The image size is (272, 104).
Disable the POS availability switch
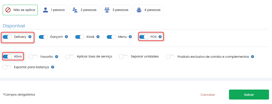click(x=144, y=37)
